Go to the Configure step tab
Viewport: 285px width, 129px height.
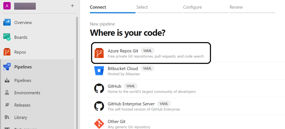tap(192, 7)
